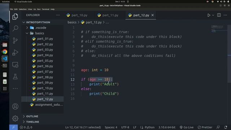231x130 pixels.
Task: Change Spaces: 4 indentation setting
Action: pyautogui.click(x=111, y=127)
